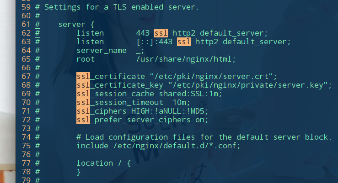Click the TLS enabled server comment
The image size is (338, 183).
point(122,7)
